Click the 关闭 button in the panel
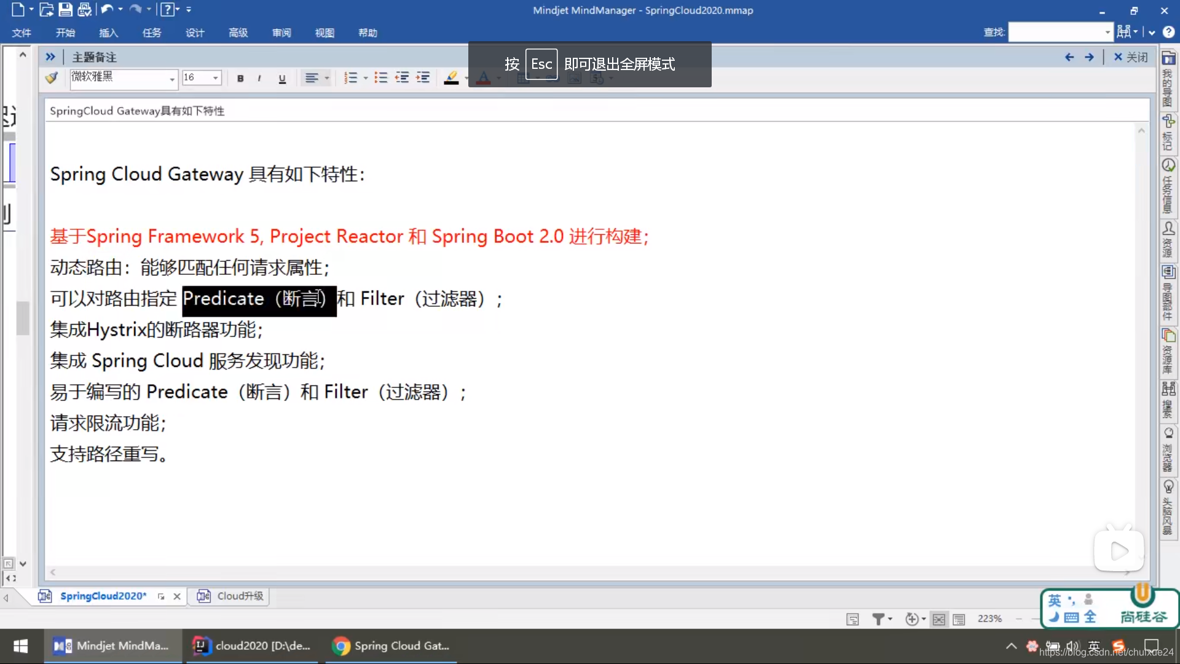This screenshot has width=1180, height=664. [1131, 57]
